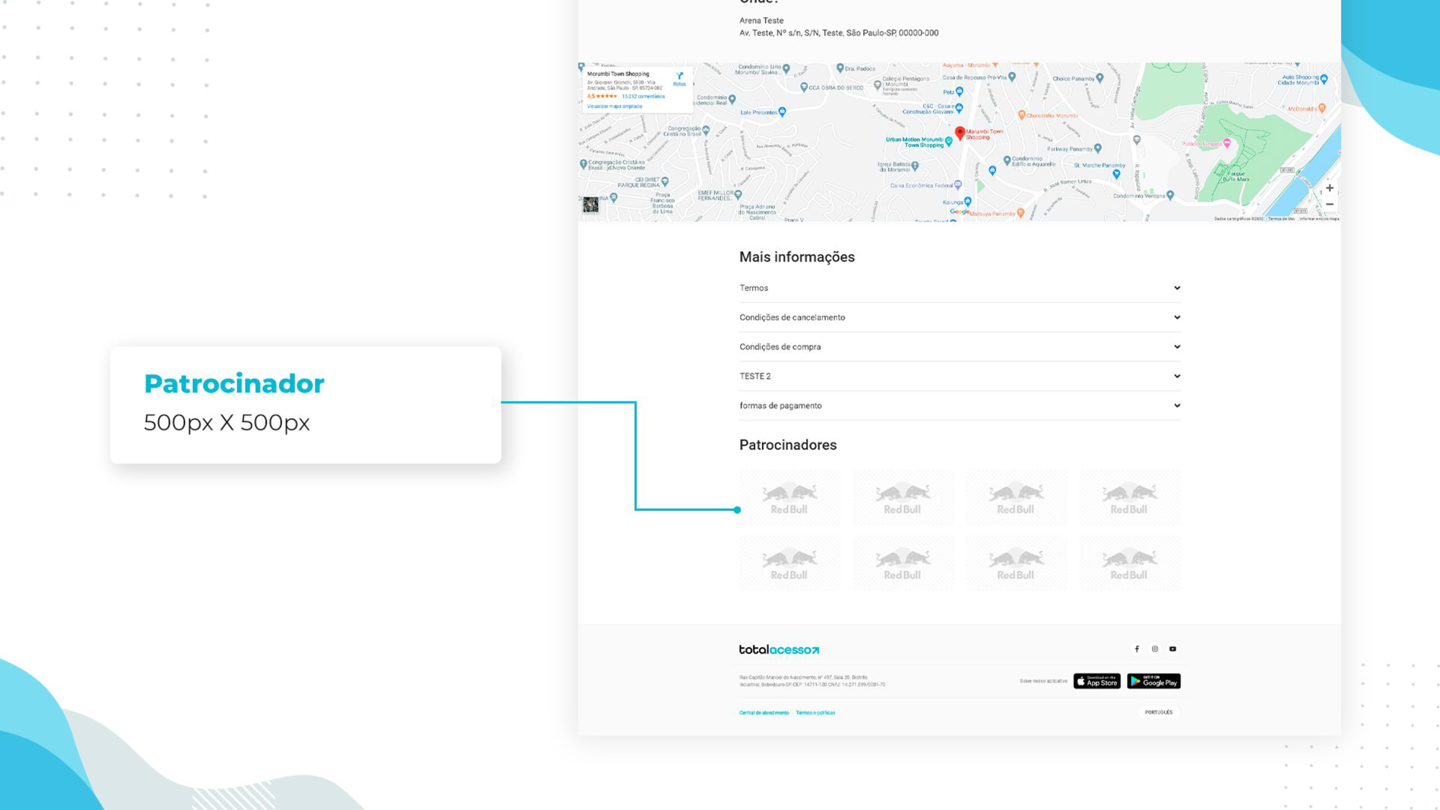Expand formas de pagamento section

point(960,405)
